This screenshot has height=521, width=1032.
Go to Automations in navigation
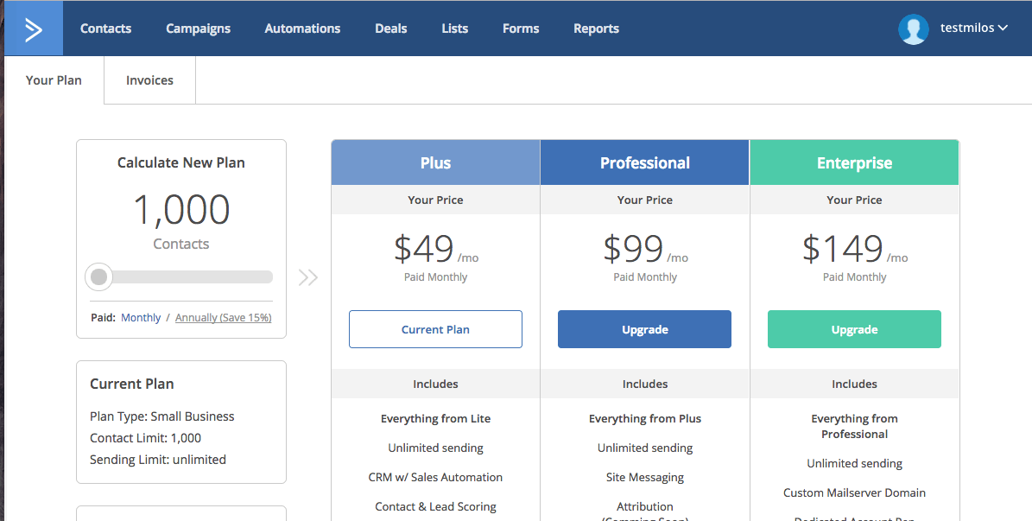[x=302, y=29]
